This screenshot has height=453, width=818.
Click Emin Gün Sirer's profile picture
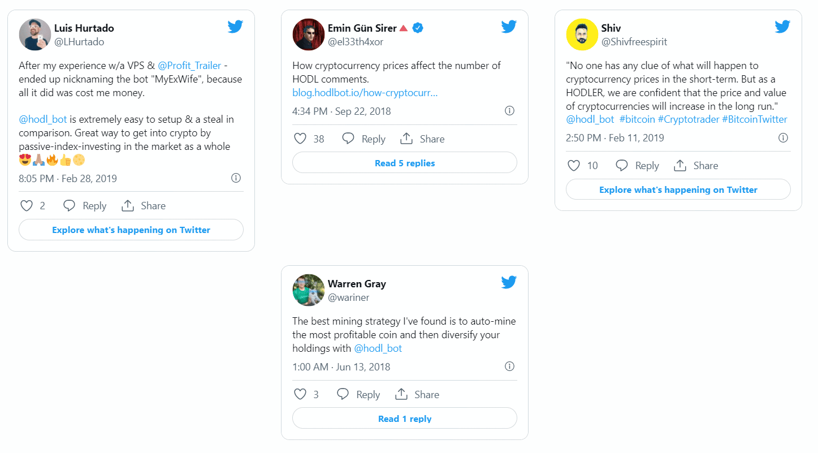tap(308, 34)
